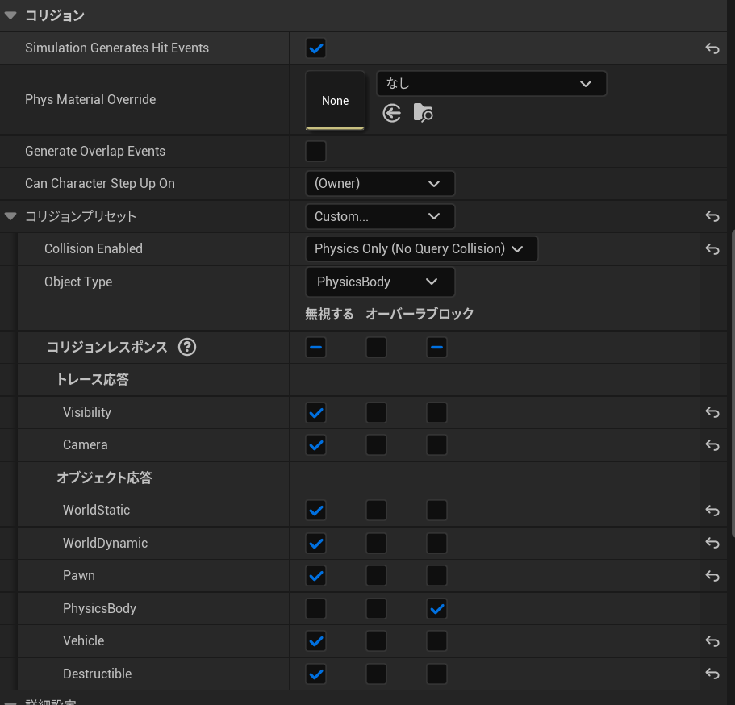735x705 pixels.
Task: Click the Phys Material Override label
Action: pos(90,99)
